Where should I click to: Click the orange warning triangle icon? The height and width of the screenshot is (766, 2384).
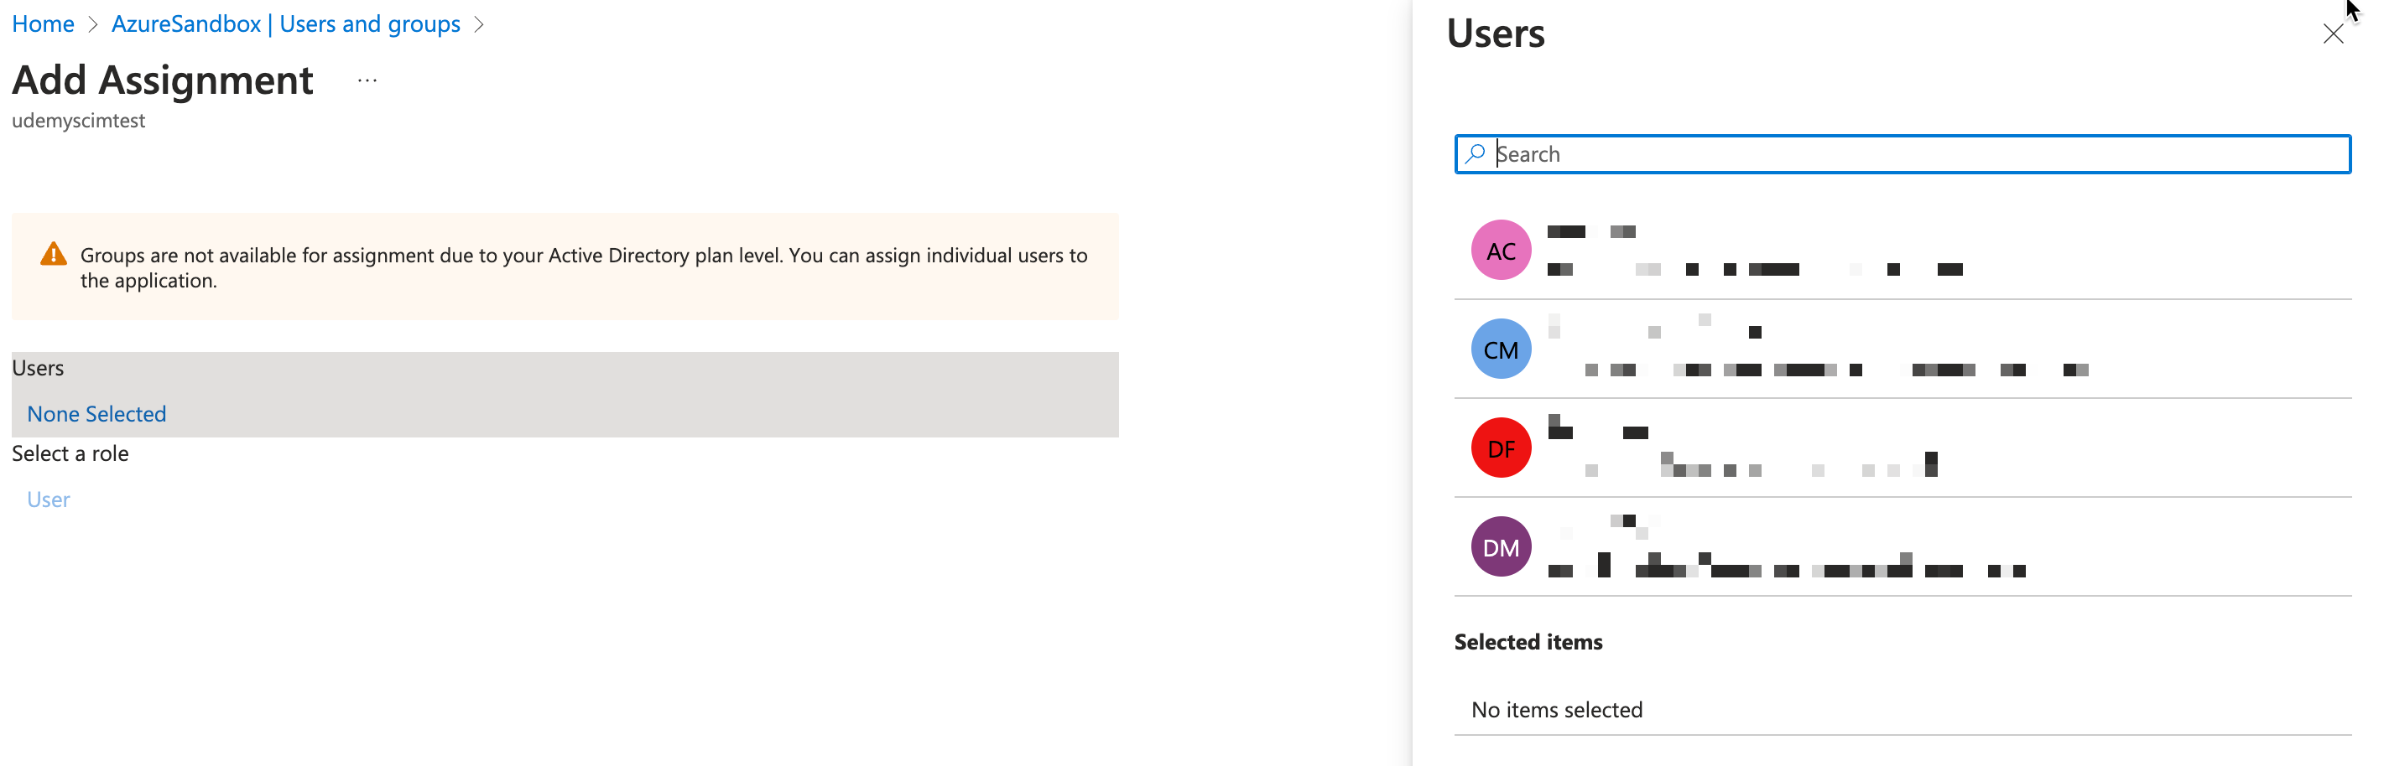point(54,255)
